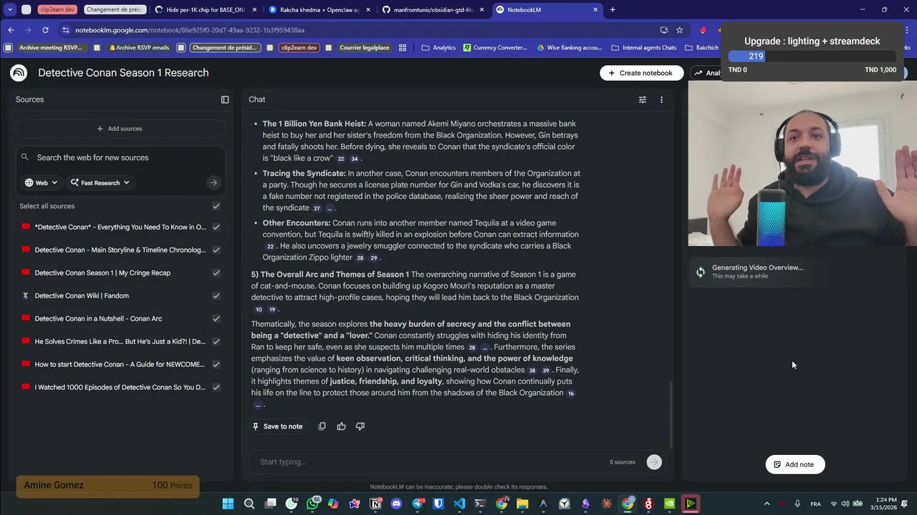Open Discord from the taskbar

pyautogui.click(x=396, y=504)
